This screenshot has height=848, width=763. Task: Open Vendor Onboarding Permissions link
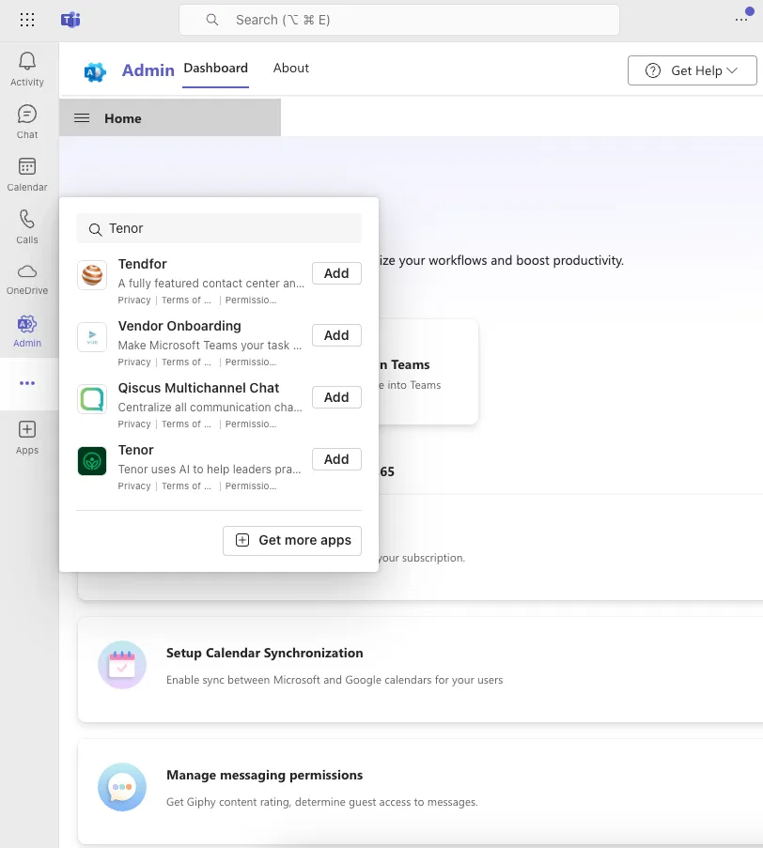(x=251, y=362)
